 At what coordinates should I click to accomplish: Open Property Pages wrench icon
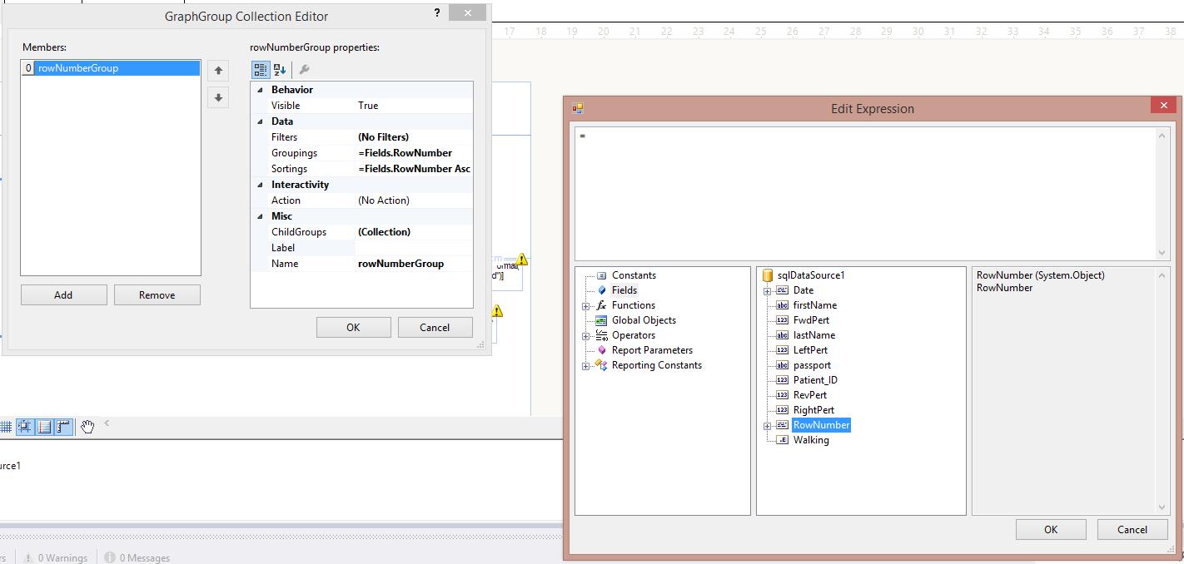tap(304, 70)
